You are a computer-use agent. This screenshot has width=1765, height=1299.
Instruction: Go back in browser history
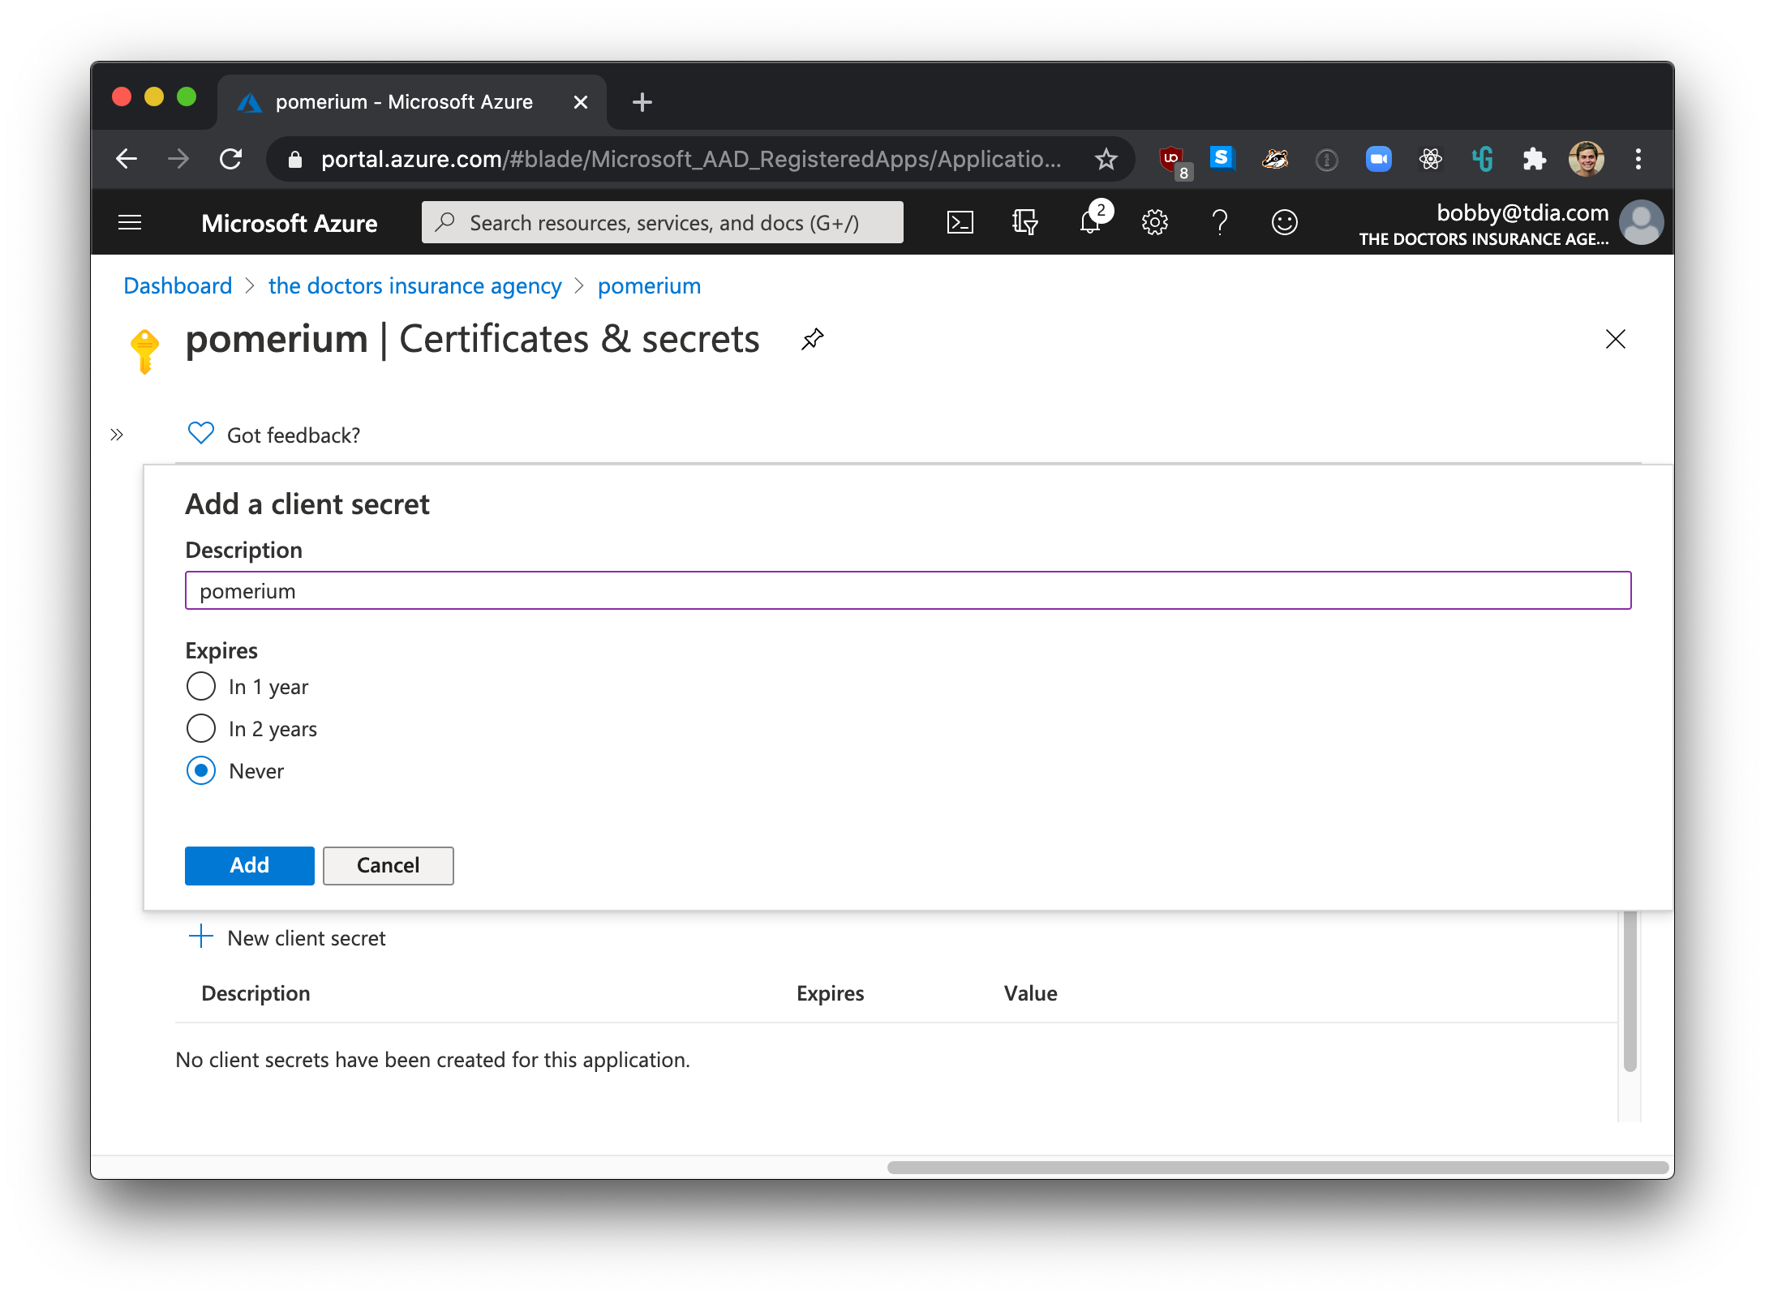click(x=127, y=159)
